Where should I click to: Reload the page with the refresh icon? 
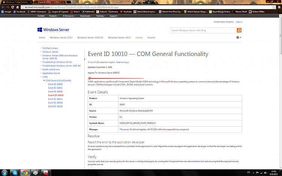[12, 7]
